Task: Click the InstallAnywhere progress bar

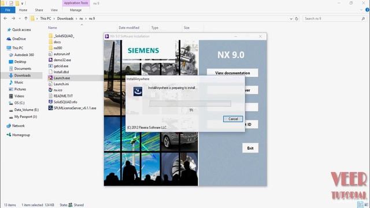Action: point(190,104)
